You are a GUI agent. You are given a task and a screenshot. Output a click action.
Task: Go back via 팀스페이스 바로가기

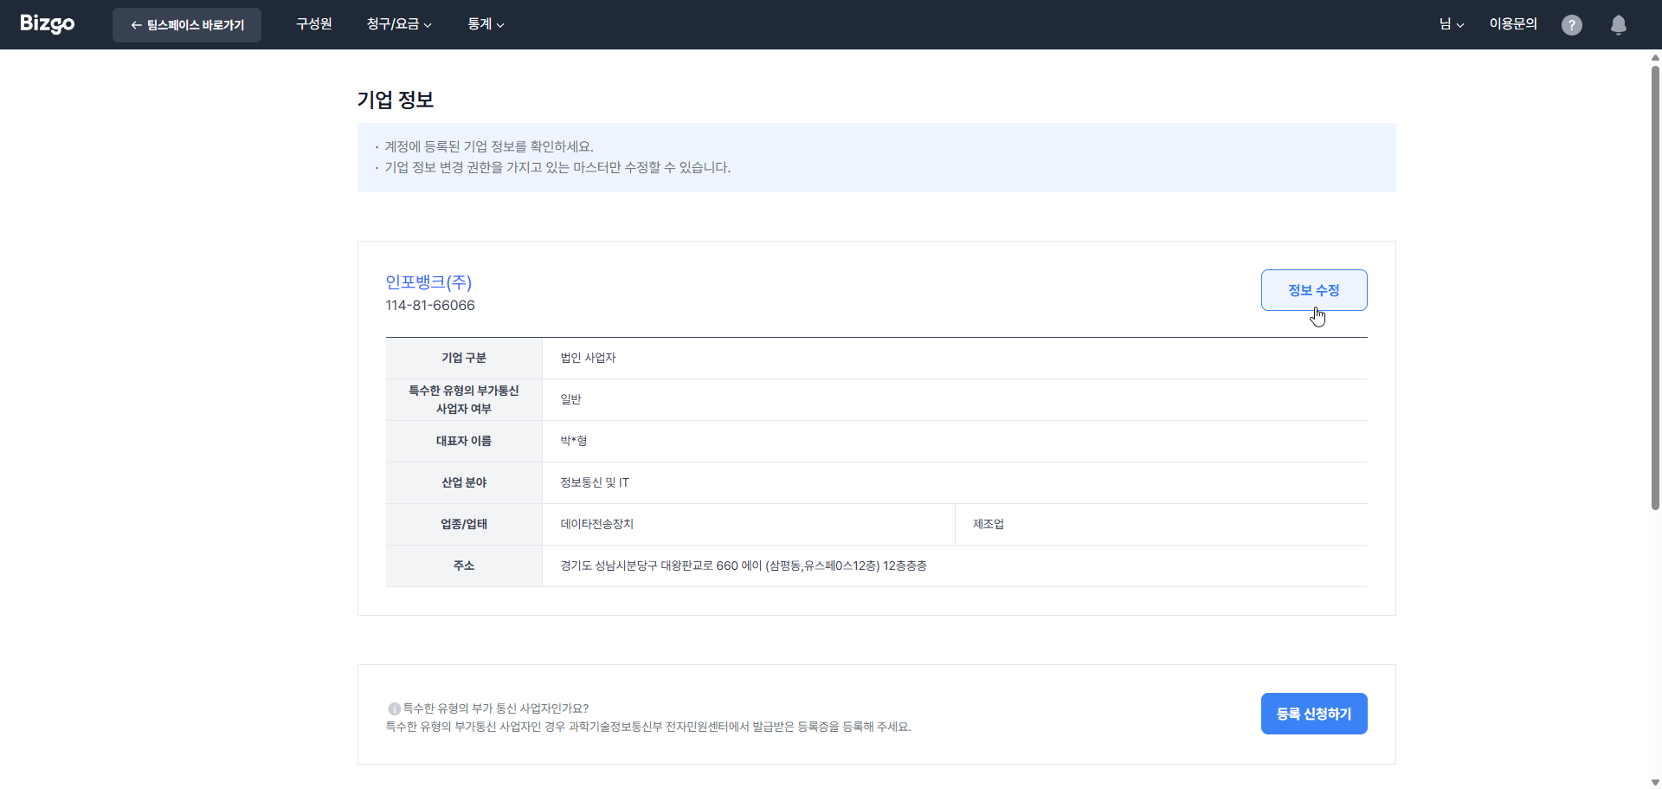pyautogui.click(x=187, y=25)
